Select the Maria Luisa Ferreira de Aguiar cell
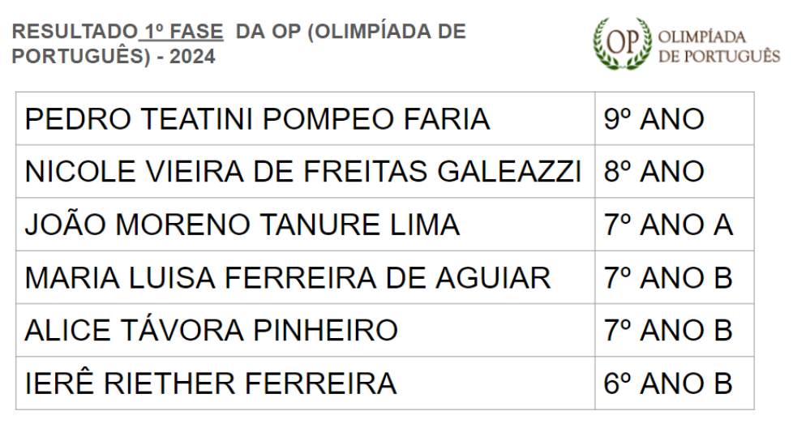This screenshot has height=424, width=793. coord(306,277)
